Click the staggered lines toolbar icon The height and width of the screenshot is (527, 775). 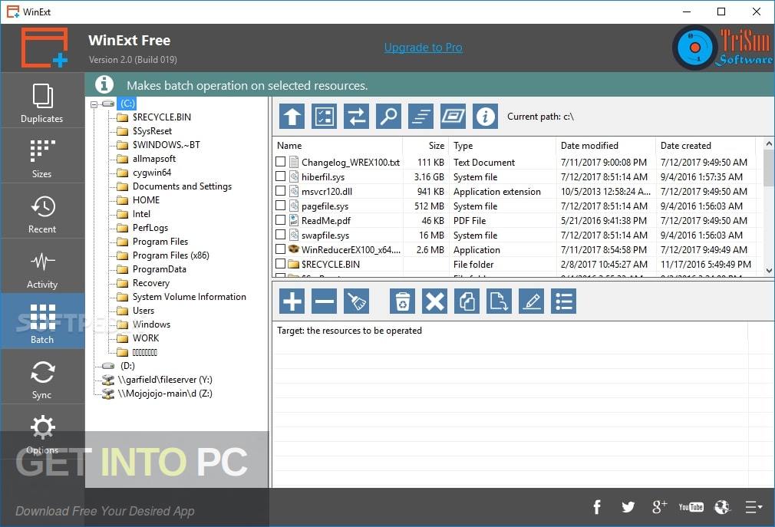[x=420, y=116]
